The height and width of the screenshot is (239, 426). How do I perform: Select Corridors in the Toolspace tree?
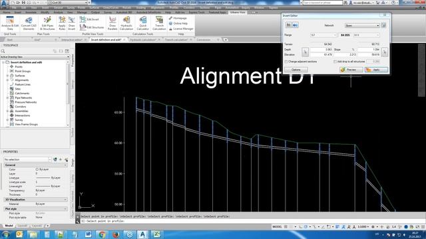click(x=21, y=106)
